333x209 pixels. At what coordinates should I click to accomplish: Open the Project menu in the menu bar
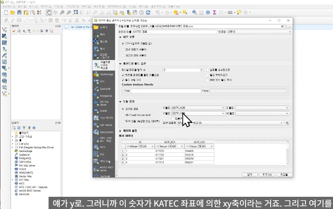(8, 7)
